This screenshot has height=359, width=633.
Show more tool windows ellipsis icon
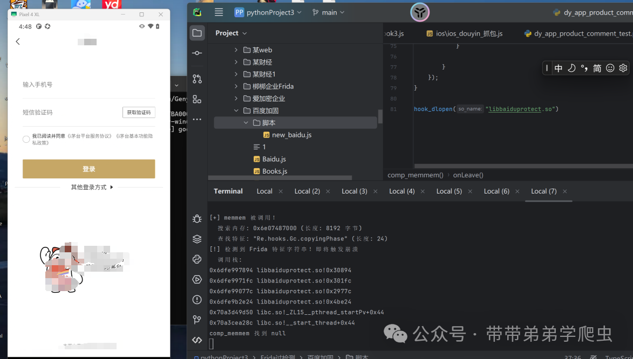coord(197,120)
